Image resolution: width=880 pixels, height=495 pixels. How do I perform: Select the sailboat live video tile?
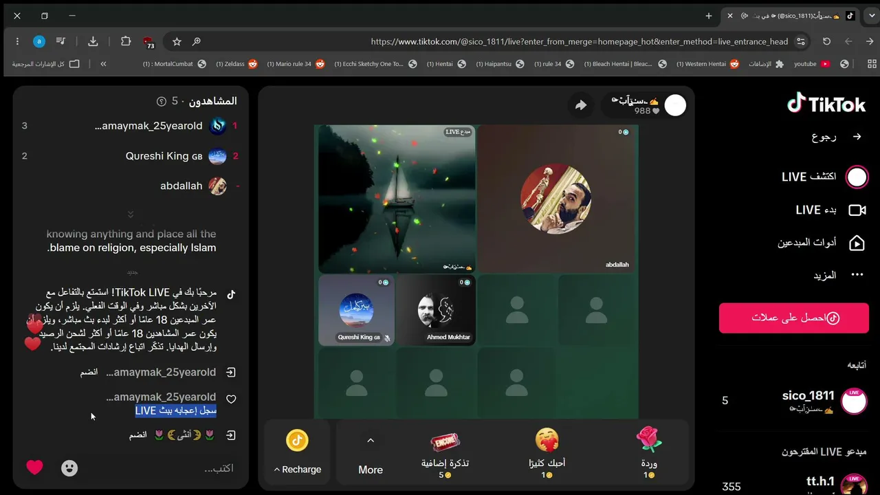[397, 199]
